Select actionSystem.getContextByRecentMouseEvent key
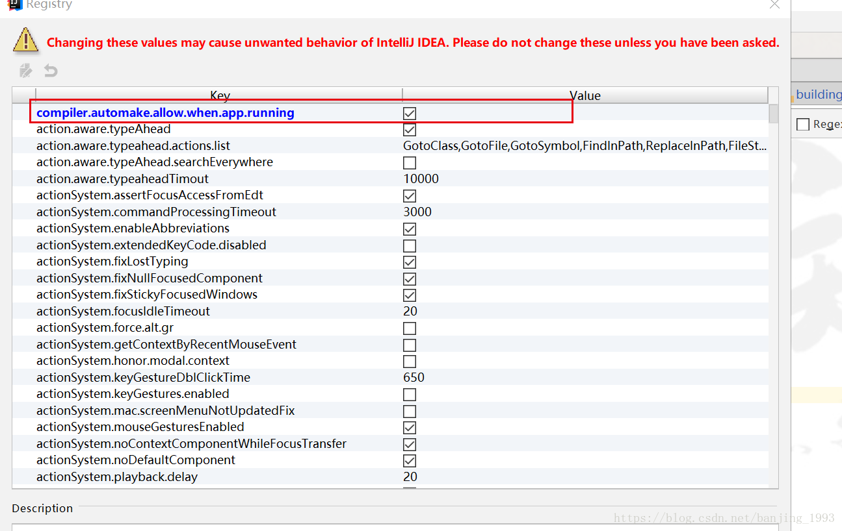 166,345
